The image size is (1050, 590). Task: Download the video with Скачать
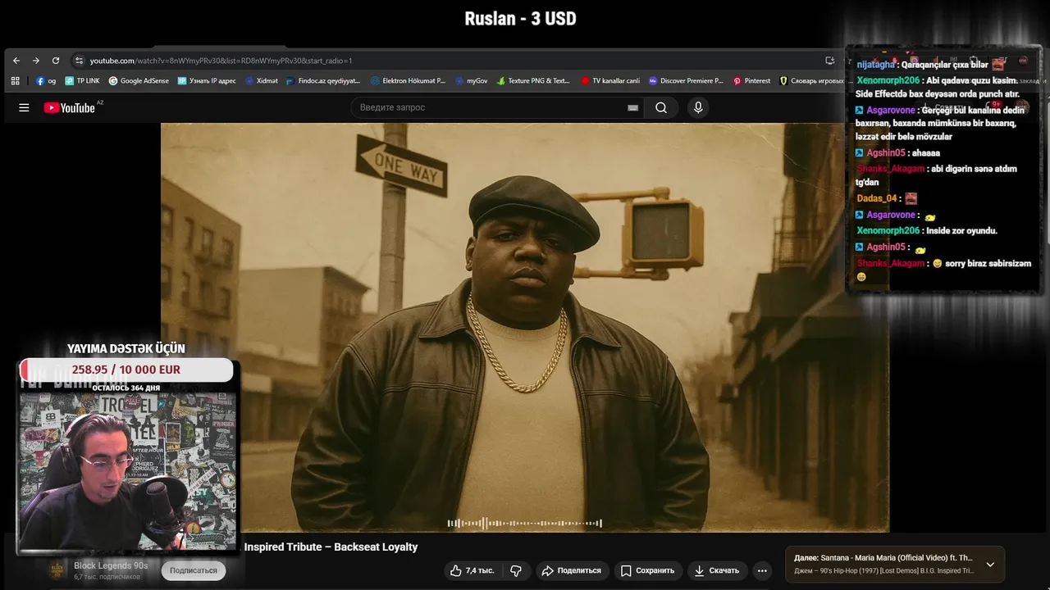[x=717, y=570]
